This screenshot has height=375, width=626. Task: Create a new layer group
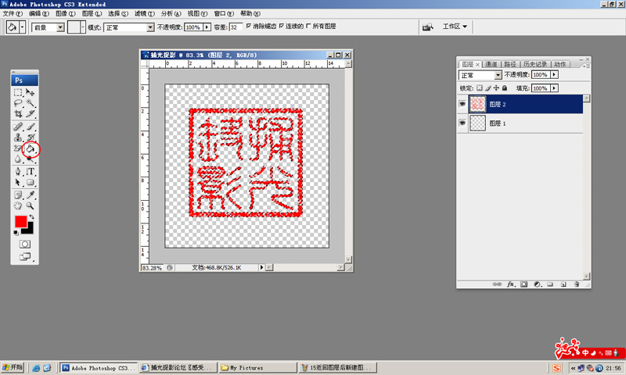(x=550, y=284)
